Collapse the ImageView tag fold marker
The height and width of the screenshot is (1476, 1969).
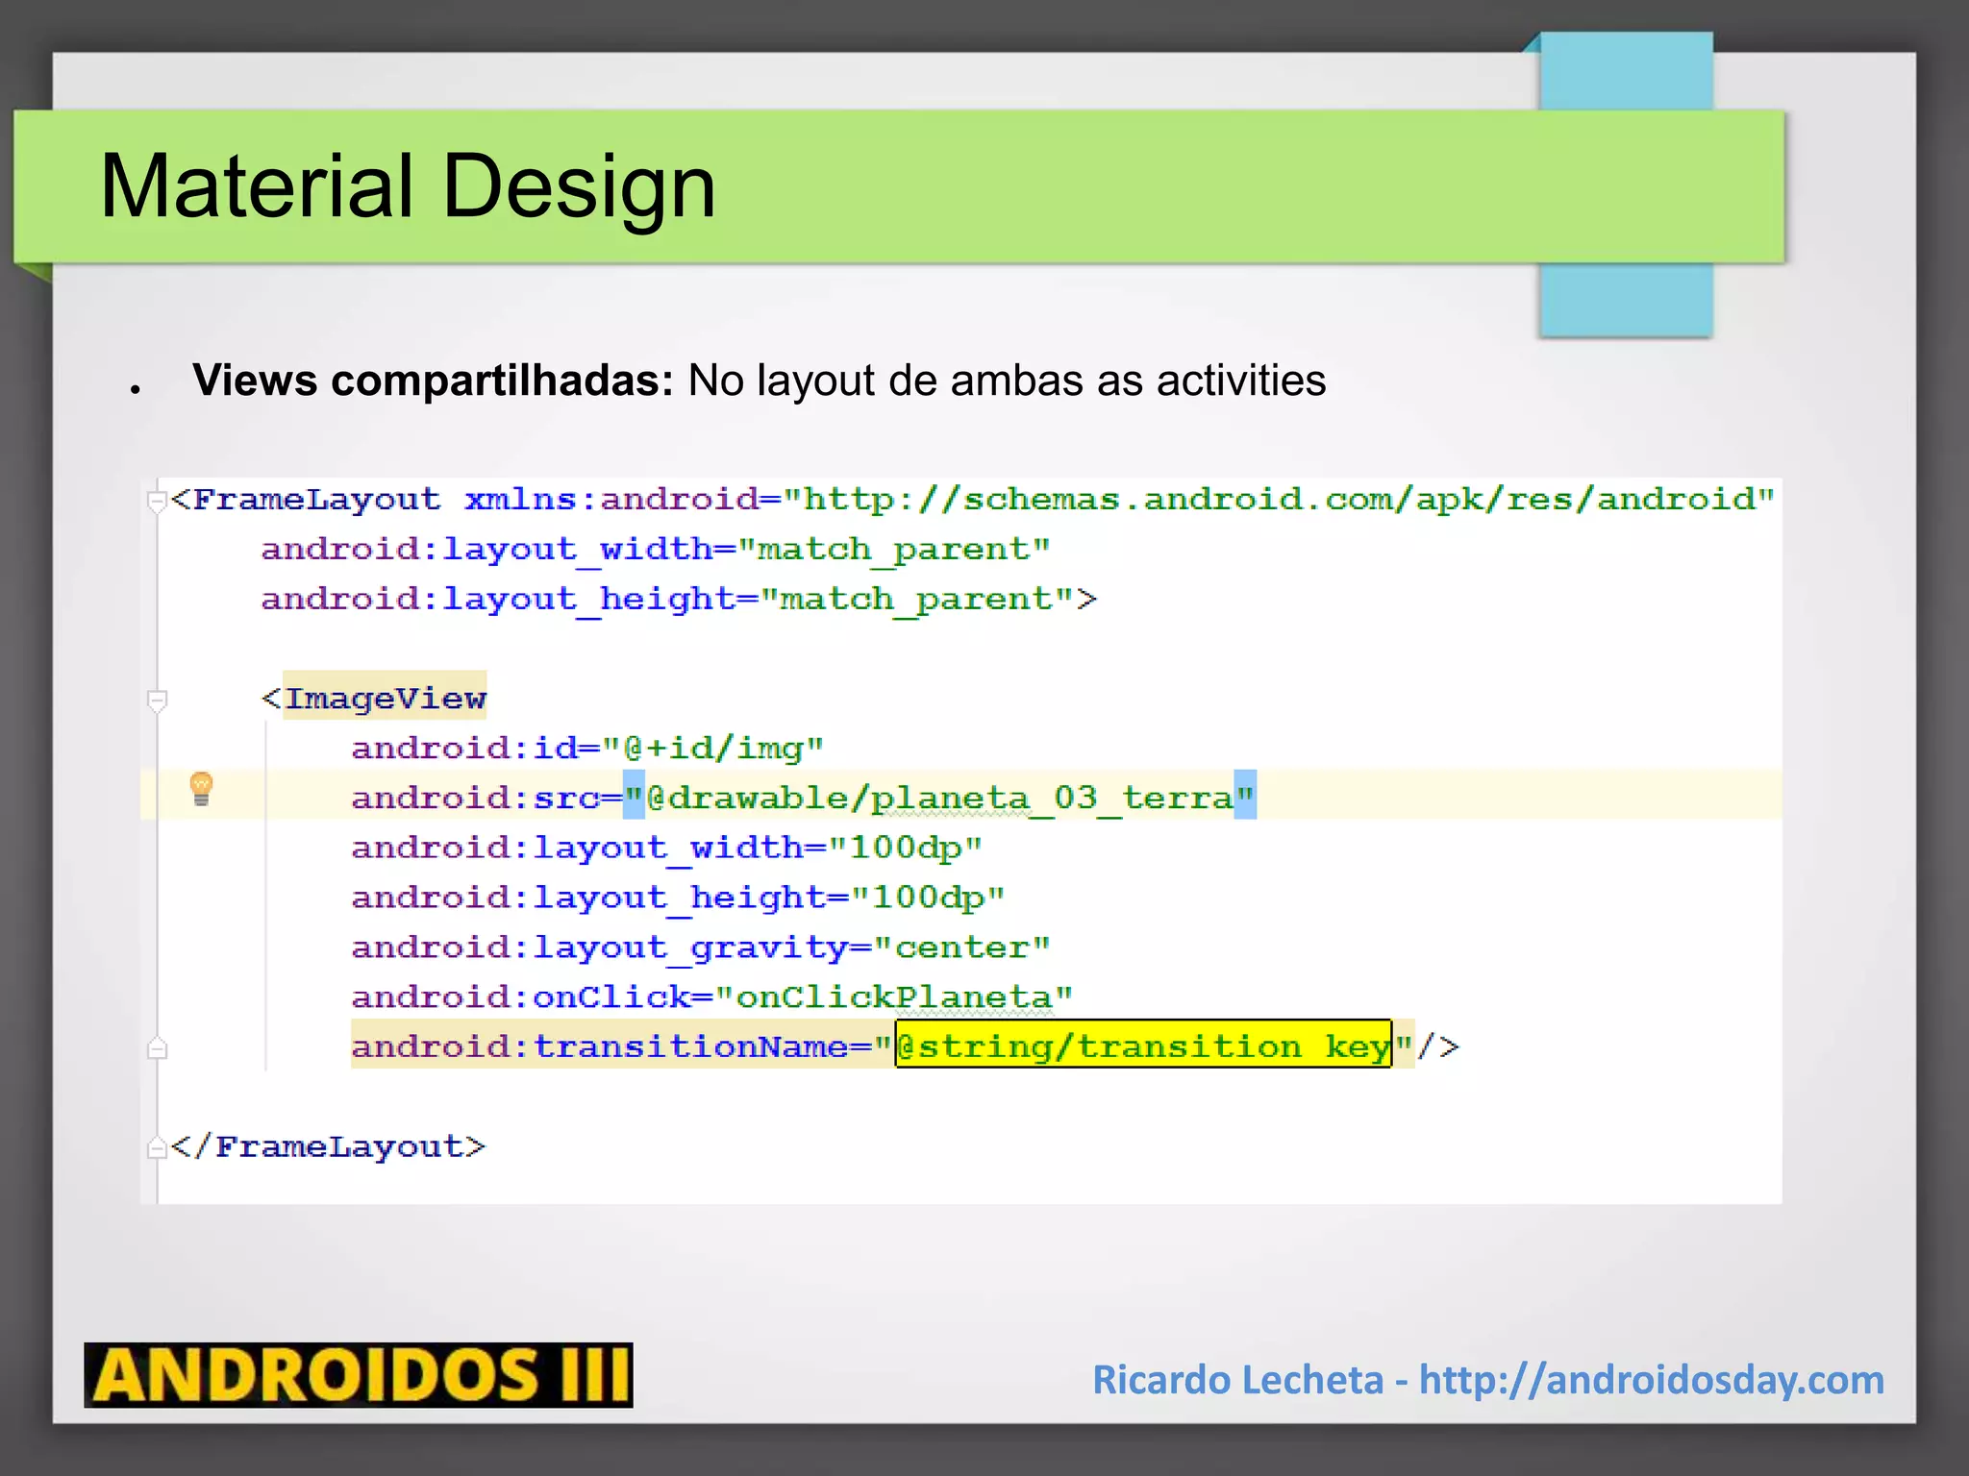158,701
